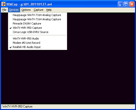This screenshot has width=136, height=110.
Task: Click the WMCap application icon in title bar
Action: (3, 4)
